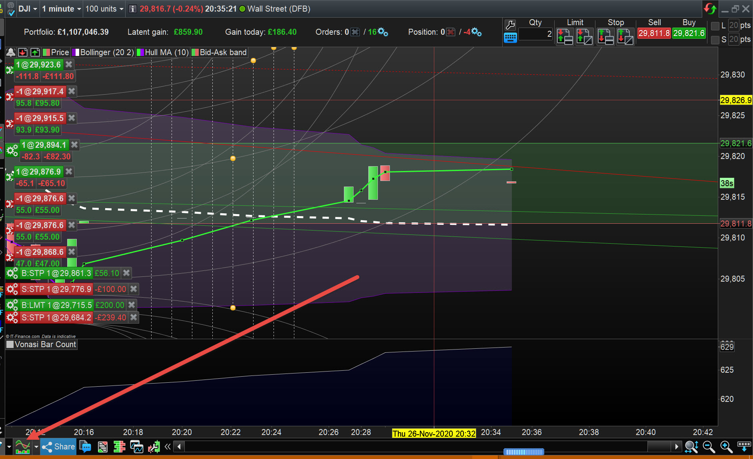Click the red-green refresh arrows icon
The image size is (753, 459).
pyautogui.click(x=710, y=8)
